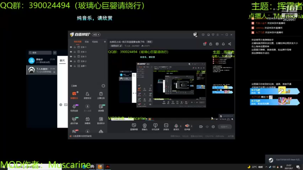The height and width of the screenshot is (170, 303).
Task: Open the 虚拟形象 virtual avatar tool
Action: (74, 121)
